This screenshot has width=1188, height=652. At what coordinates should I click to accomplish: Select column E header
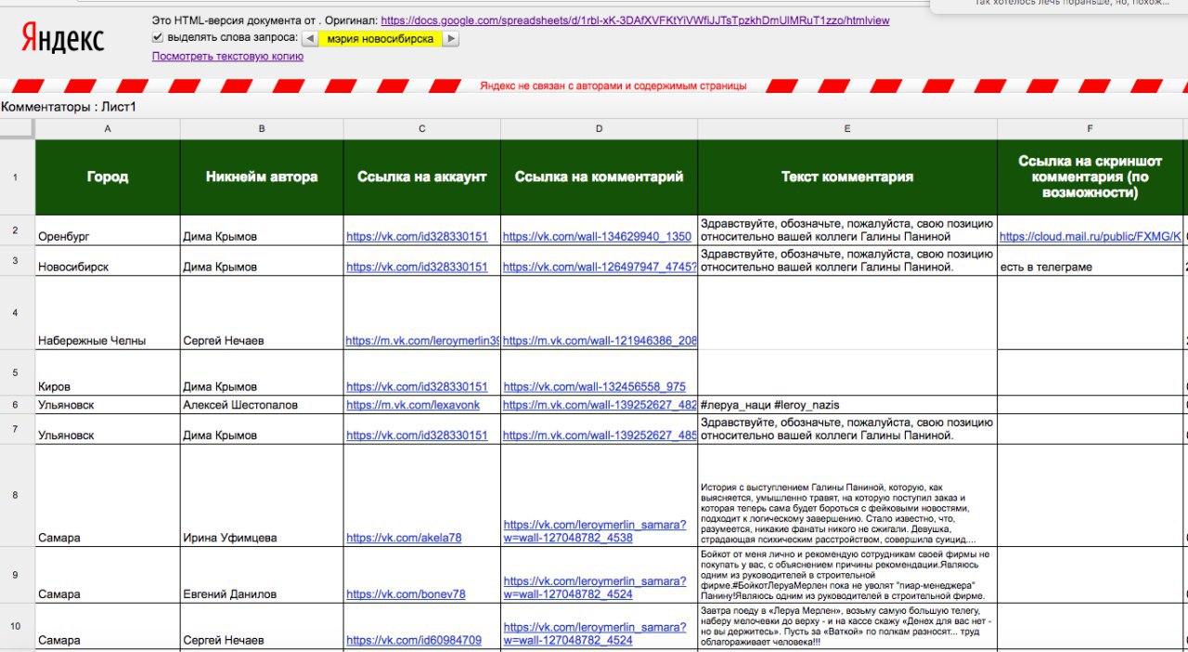pyautogui.click(x=847, y=128)
